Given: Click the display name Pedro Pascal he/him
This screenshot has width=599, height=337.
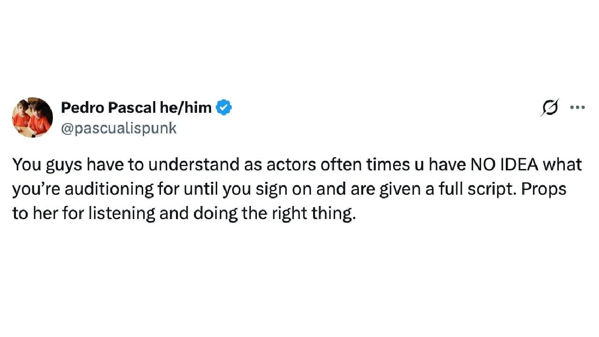Looking at the screenshot, I should [136, 108].
